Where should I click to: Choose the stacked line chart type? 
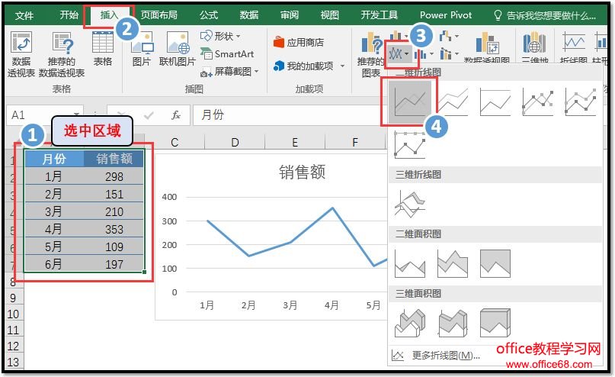(453, 101)
